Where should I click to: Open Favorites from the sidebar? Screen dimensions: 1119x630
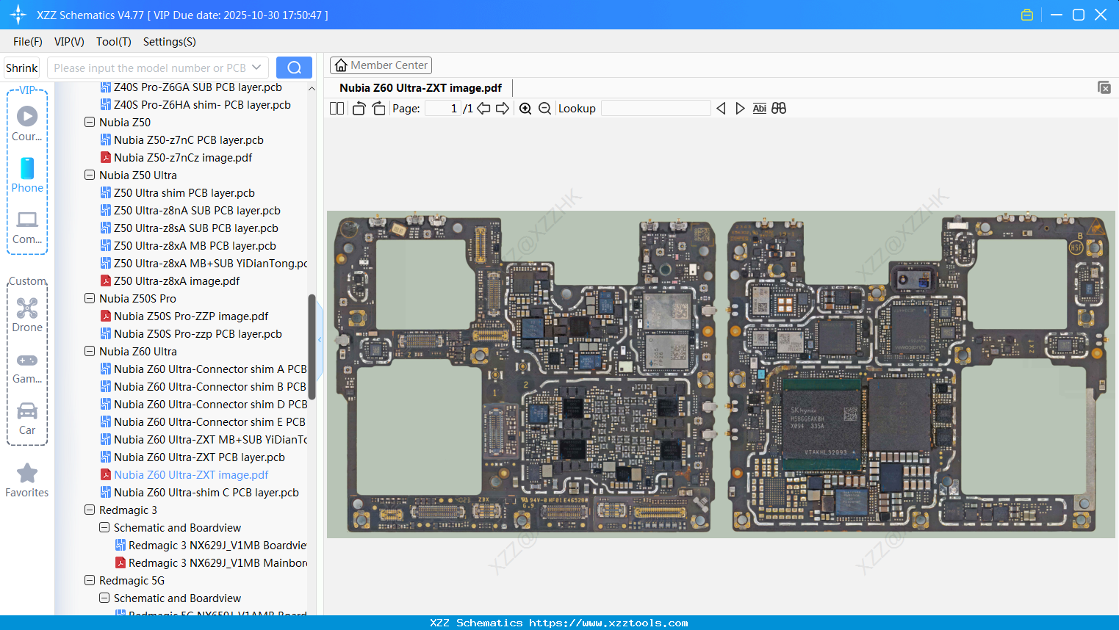pyautogui.click(x=27, y=481)
